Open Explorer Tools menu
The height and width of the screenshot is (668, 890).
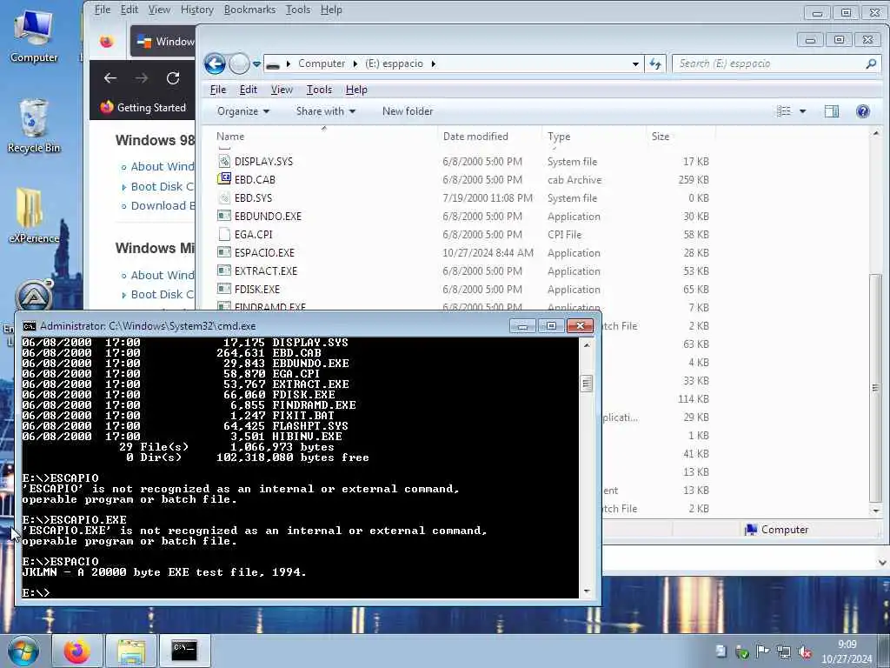[319, 90]
